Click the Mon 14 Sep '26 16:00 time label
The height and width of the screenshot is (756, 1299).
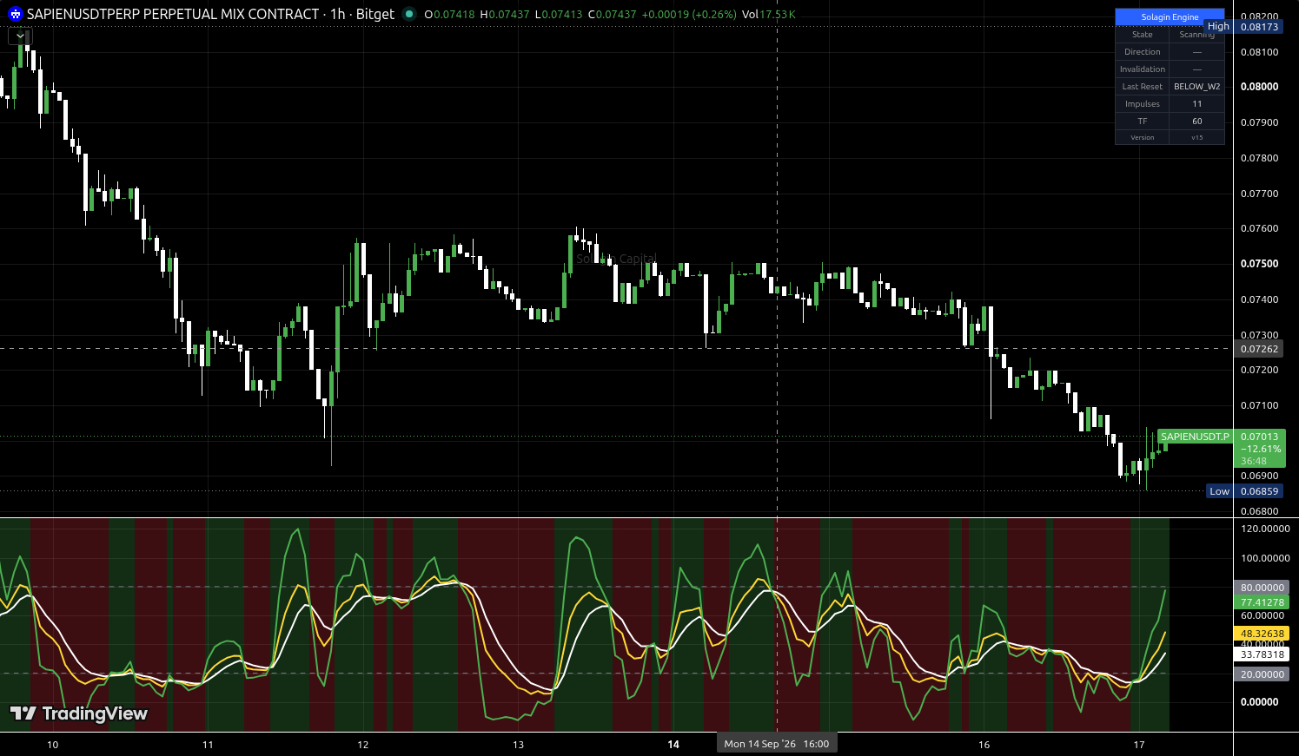click(x=776, y=744)
